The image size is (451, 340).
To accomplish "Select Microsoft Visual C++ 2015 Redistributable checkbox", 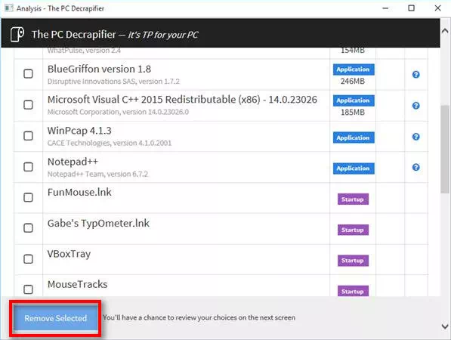I will click(28, 105).
